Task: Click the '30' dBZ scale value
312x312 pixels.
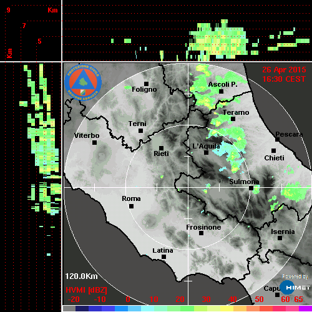Action: tap(207, 300)
